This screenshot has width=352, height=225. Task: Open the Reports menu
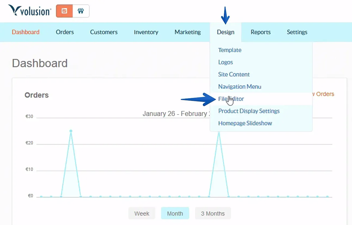tap(261, 32)
